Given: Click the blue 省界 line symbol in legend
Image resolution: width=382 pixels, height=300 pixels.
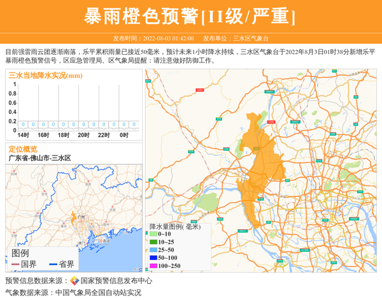Looking at the screenshot, I should click(x=53, y=264).
